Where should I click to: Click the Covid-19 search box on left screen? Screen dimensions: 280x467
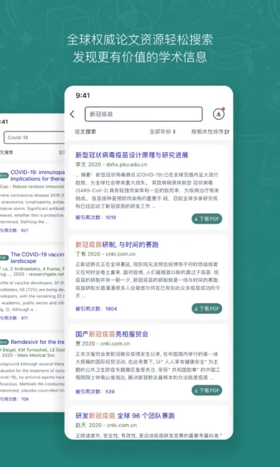34,138
